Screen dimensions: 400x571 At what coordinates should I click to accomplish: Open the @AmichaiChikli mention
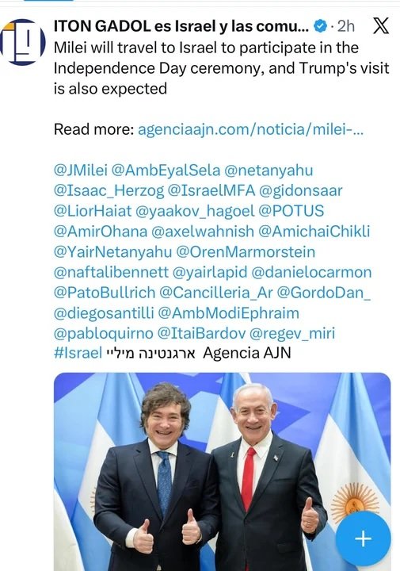point(314,232)
